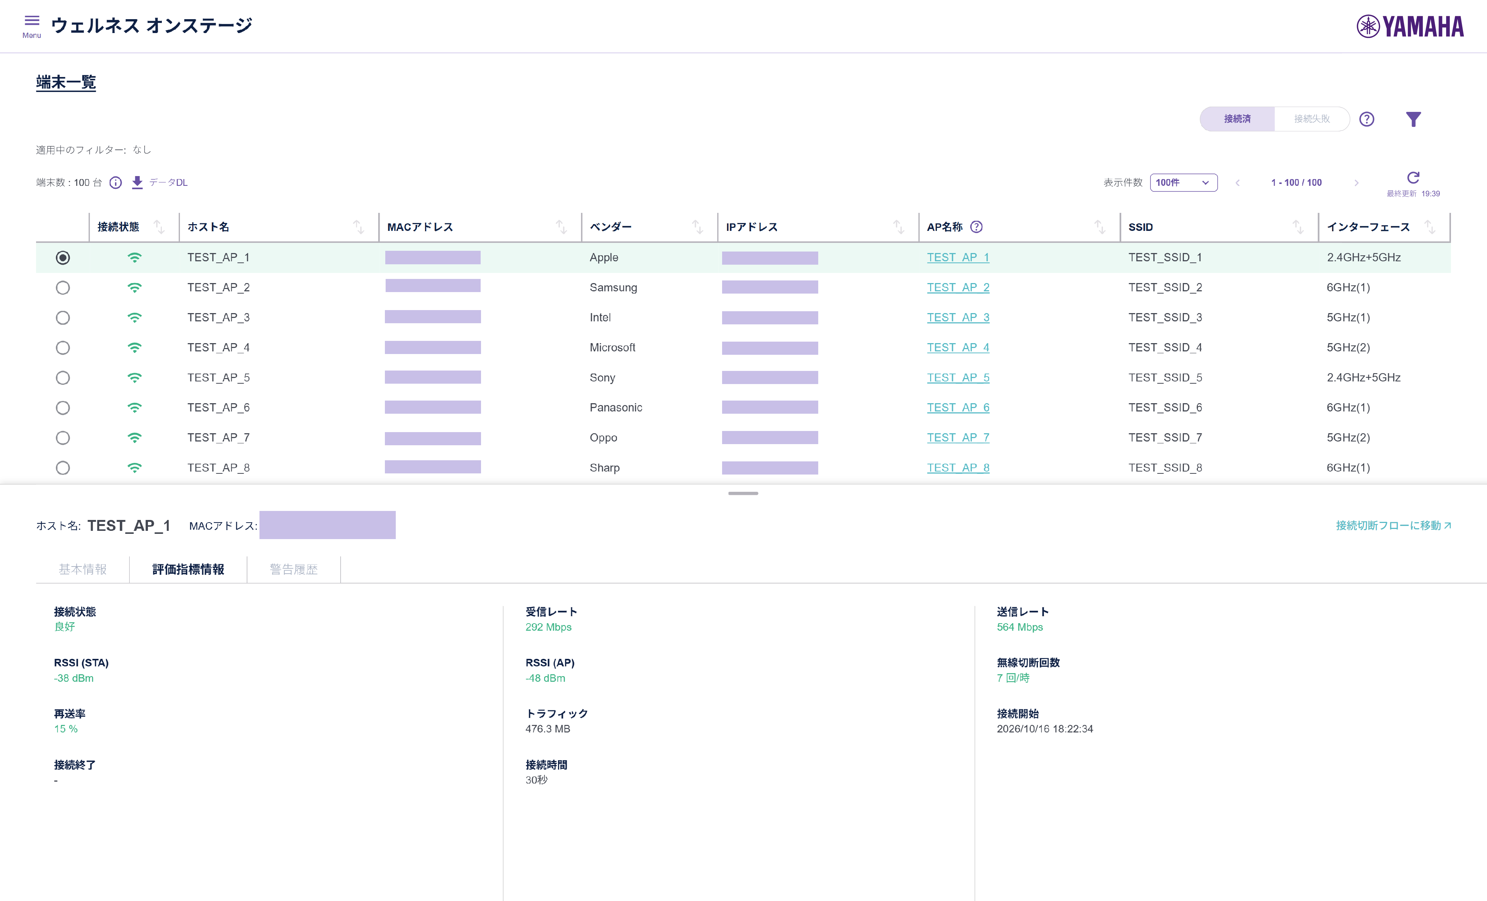1487x901 pixels.
Task: Sort by MACアドレス column arrows
Action: [x=561, y=227]
